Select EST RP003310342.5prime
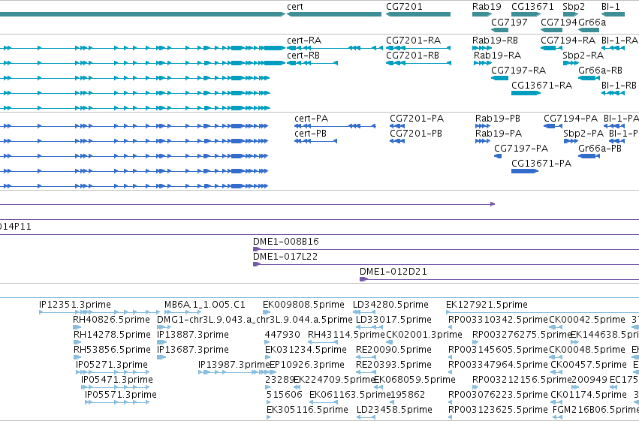The image size is (639, 421). [x=451, y=327]
